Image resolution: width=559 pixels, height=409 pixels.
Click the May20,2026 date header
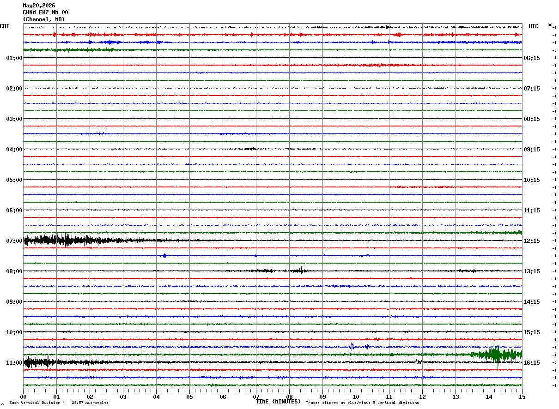39,6
